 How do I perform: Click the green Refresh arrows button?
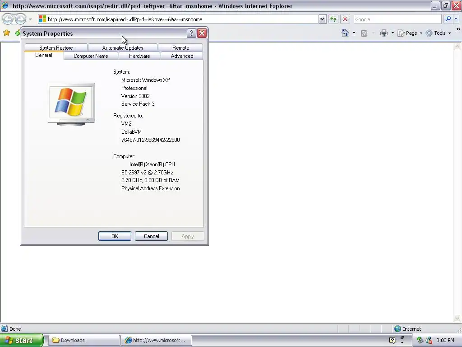point(333,19)
